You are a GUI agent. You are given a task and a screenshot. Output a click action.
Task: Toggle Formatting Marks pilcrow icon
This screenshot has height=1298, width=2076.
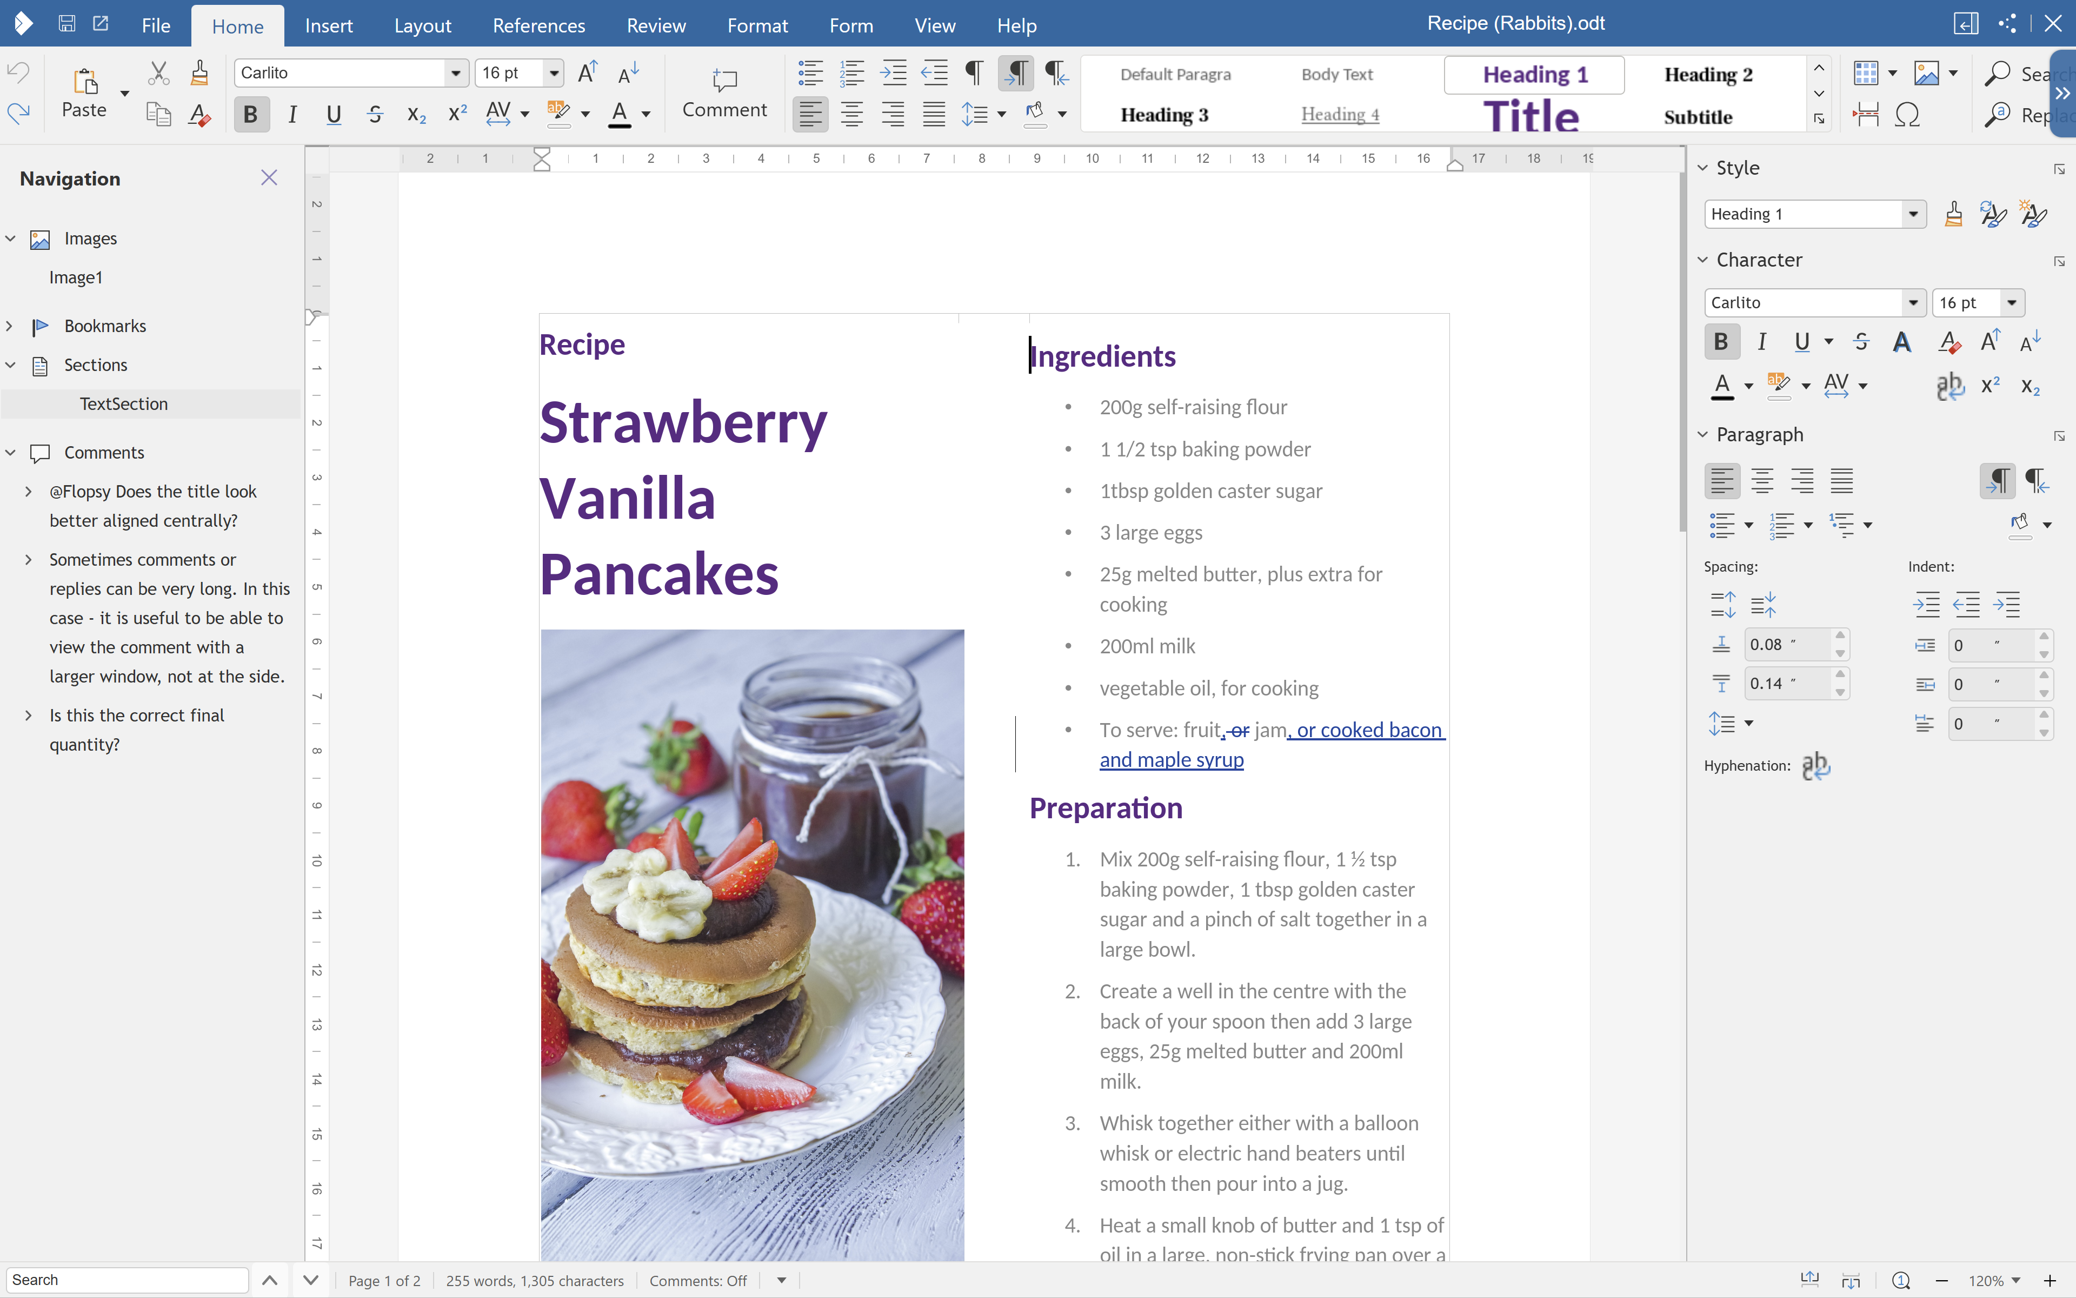pyautogui.click(x=975, y=73)
